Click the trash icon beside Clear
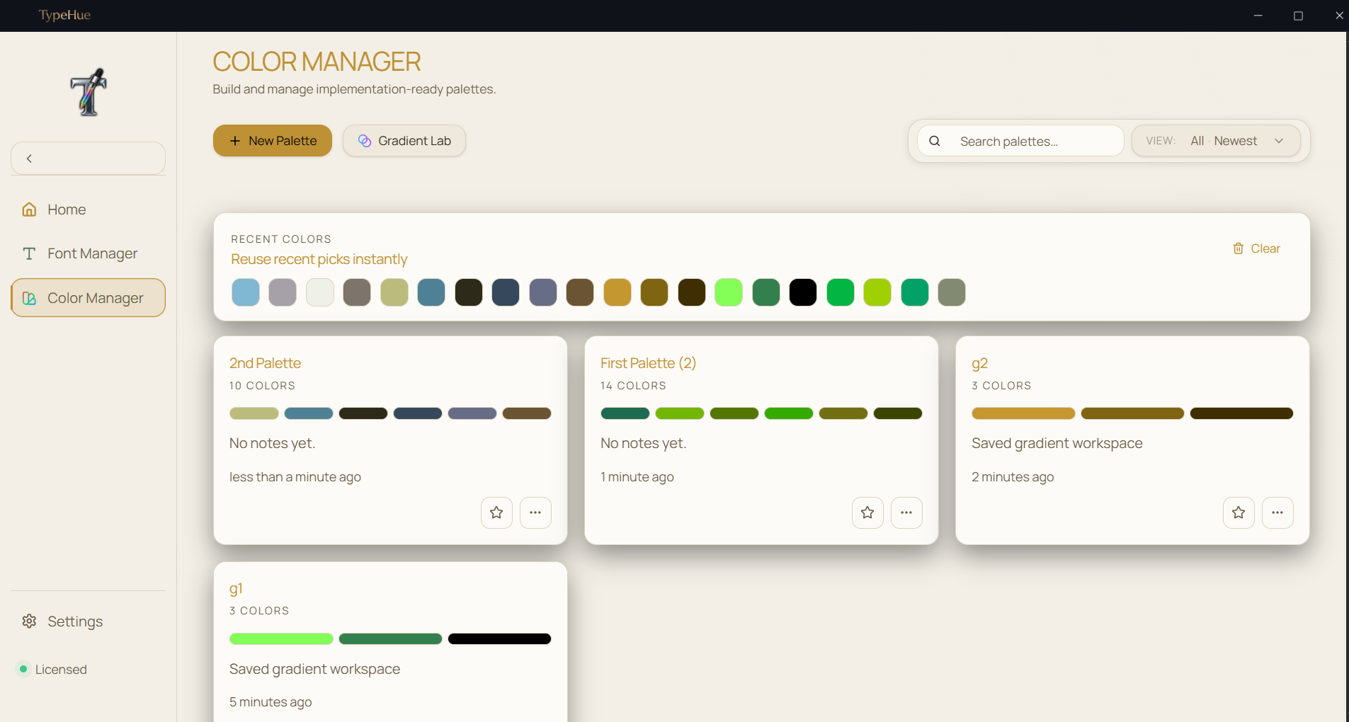 (1239, 248)
